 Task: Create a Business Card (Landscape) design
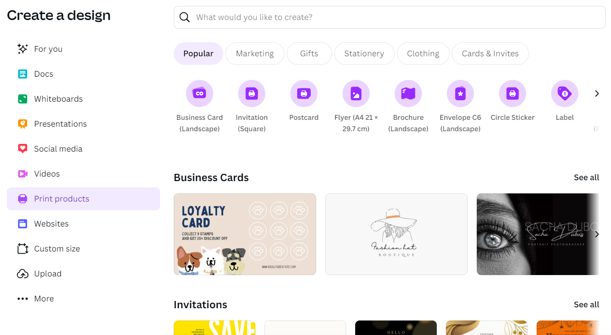200,94
